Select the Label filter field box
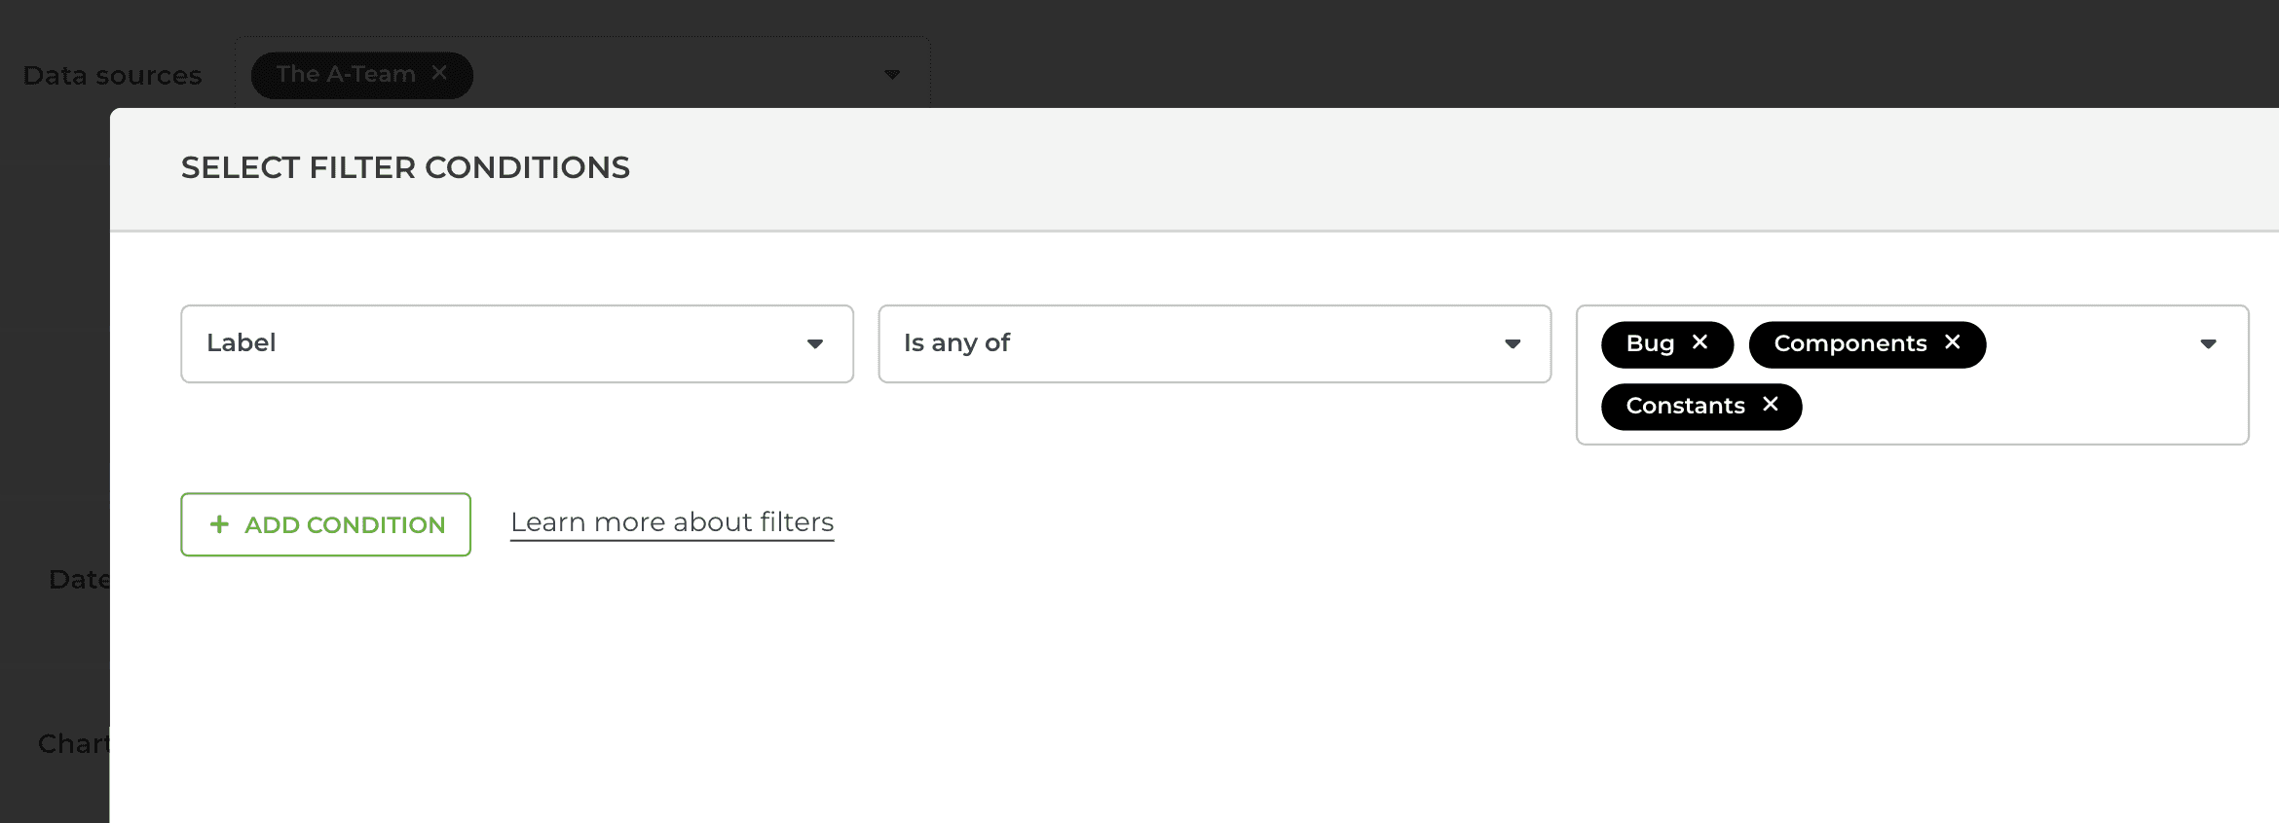This screenshot has height=823, width=2279. click(x=517, y=343)
